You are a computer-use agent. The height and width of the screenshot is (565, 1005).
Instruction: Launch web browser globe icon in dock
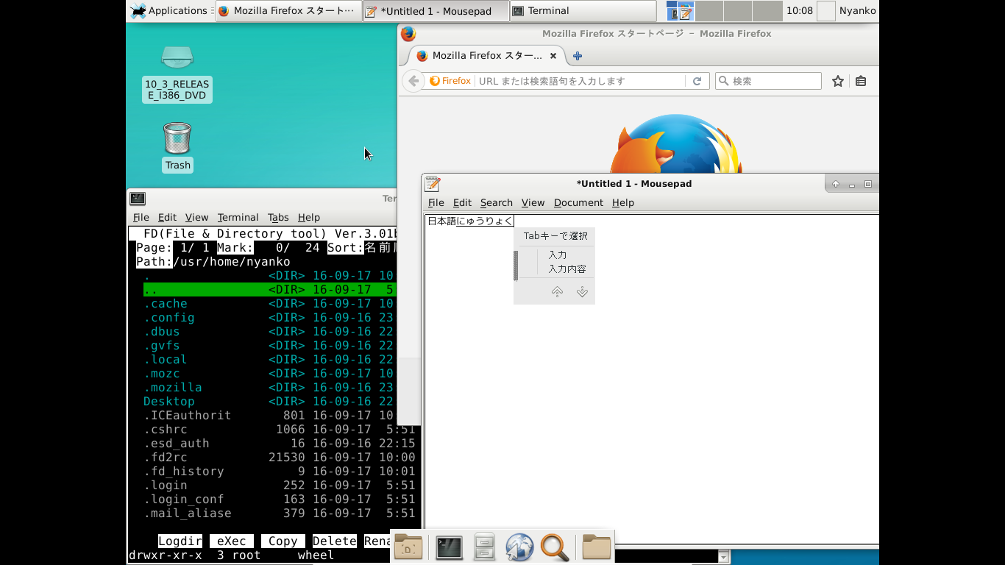pyautogui.click(x=519, y=547)
